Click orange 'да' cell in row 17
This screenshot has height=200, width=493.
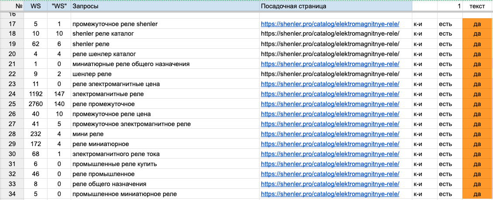click(x=477, y=24)
